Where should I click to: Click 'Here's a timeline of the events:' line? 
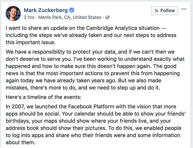pyautogui.click(x=44, y=97)
